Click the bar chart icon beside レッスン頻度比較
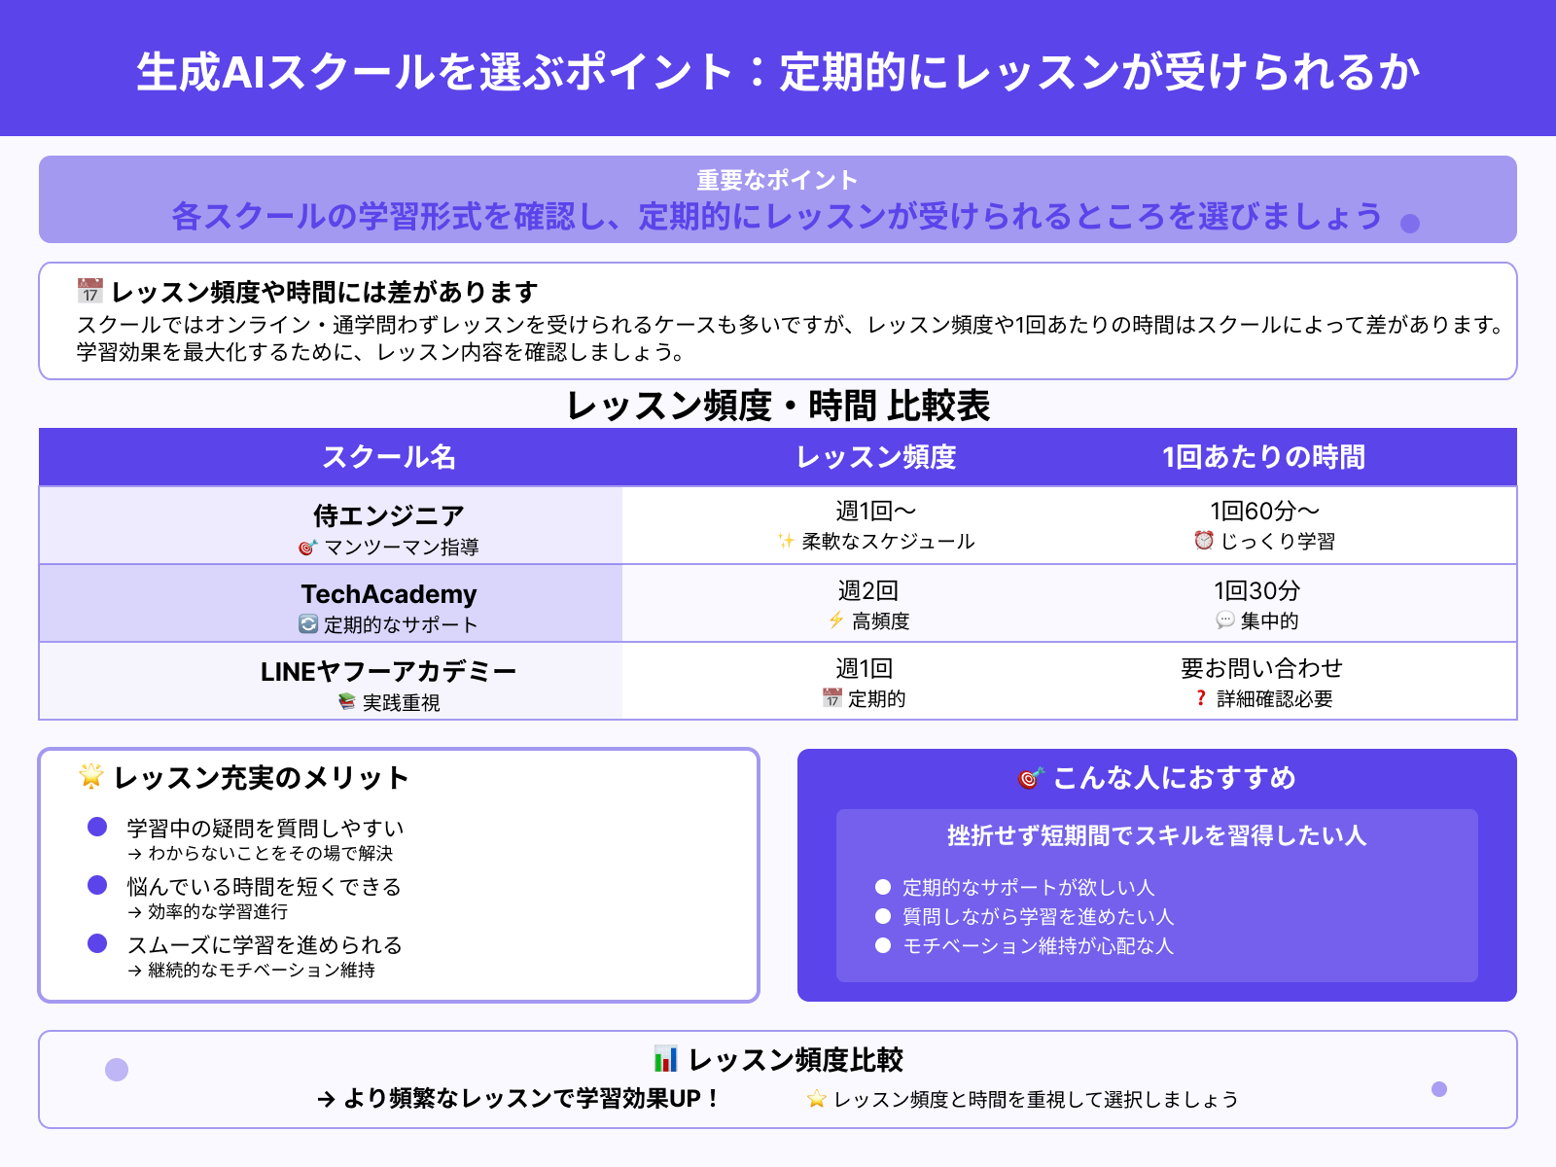 [666, 1058]
